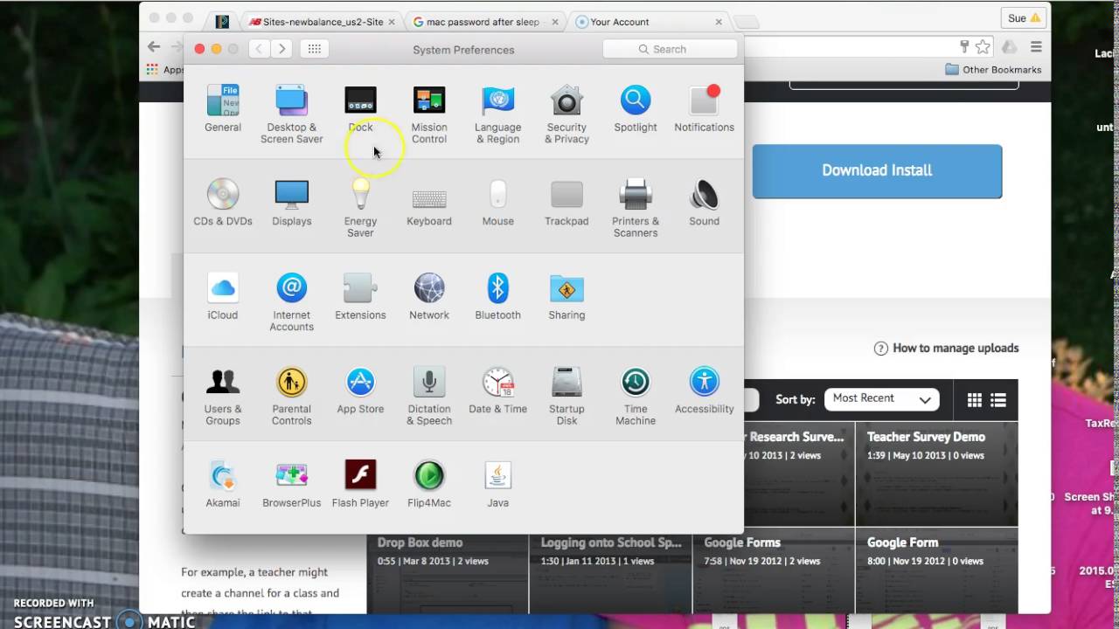Screen dimensions: 1119x629
Task: Click the System Preferences search field
Action: tap(670, 49)
